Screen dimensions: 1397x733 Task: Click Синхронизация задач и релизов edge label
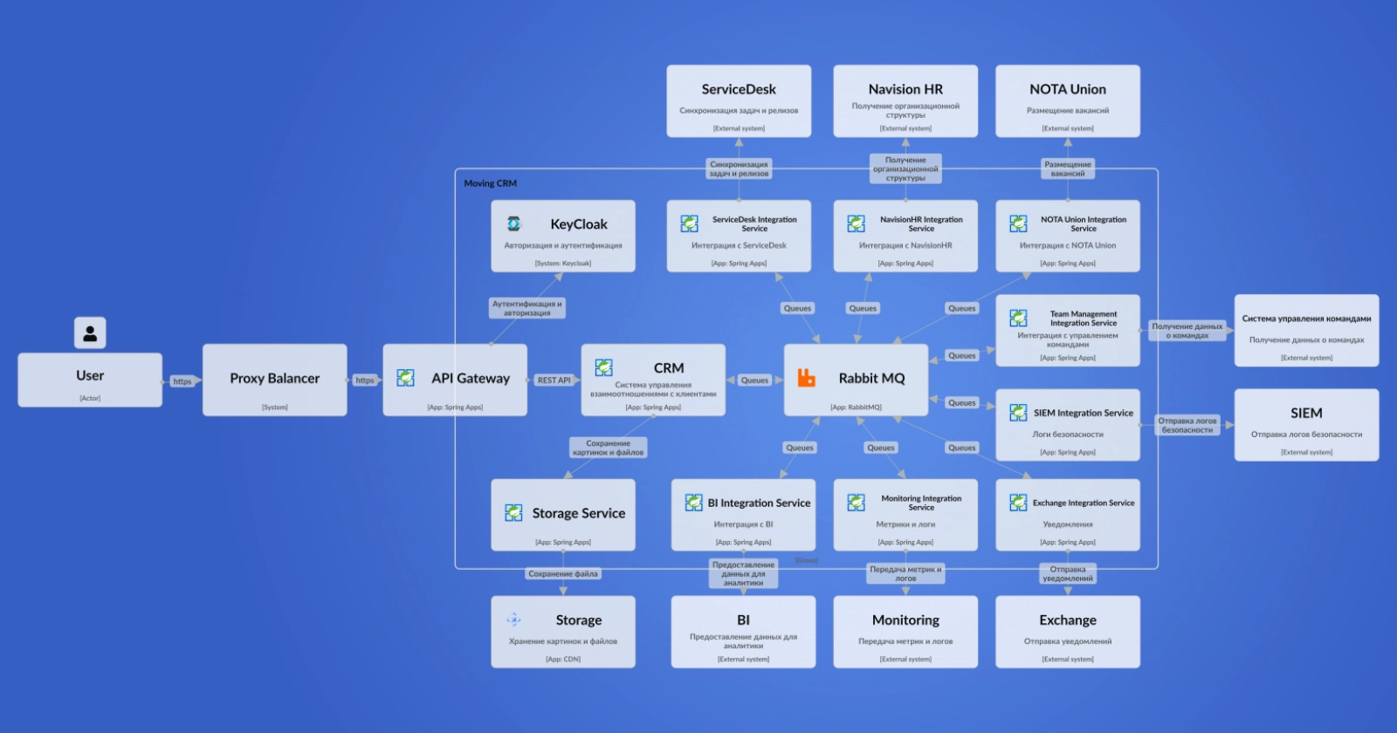pyautogui.click(x=739, y=169)
